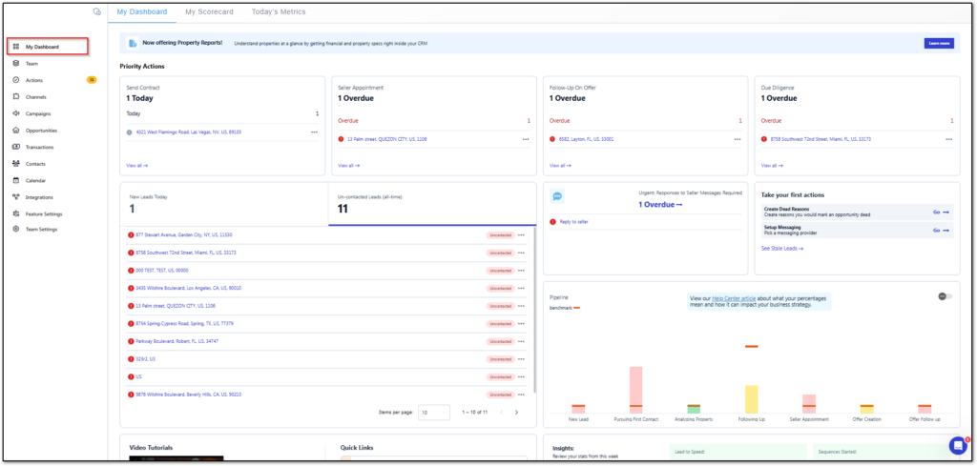Screen dimensions: 977x466
Task: Open the Calendar sidebar icon
Action: click(x=16, y=180)
